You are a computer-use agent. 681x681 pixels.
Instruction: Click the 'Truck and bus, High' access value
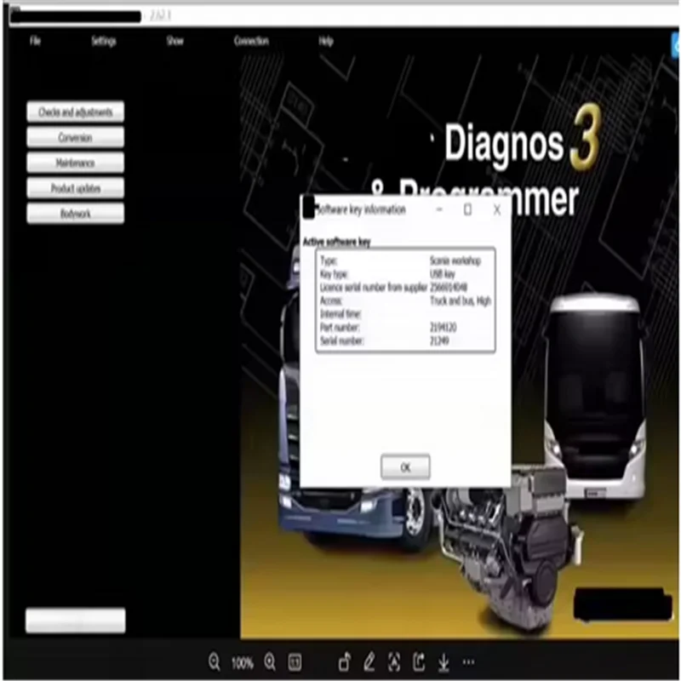461,300
